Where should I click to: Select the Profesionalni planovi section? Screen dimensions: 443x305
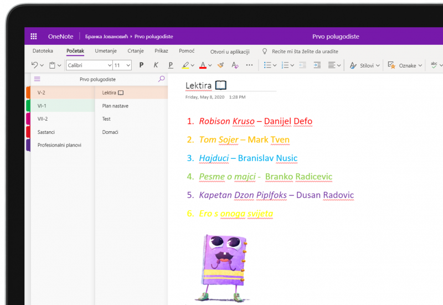[63, 145]
